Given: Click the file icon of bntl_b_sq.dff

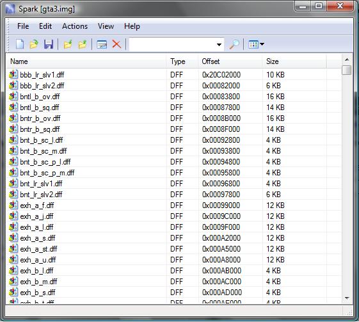Looking at the screenshot, I should (13, 107).
